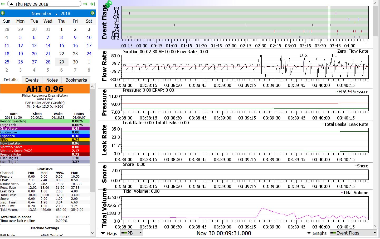Click the Flow Rate graph title
380x239 pixels.
tap(104, 66)
